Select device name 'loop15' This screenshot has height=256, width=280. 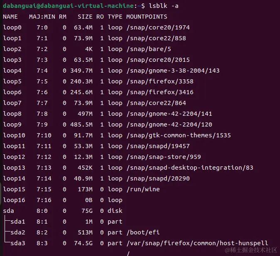[14, 190]
